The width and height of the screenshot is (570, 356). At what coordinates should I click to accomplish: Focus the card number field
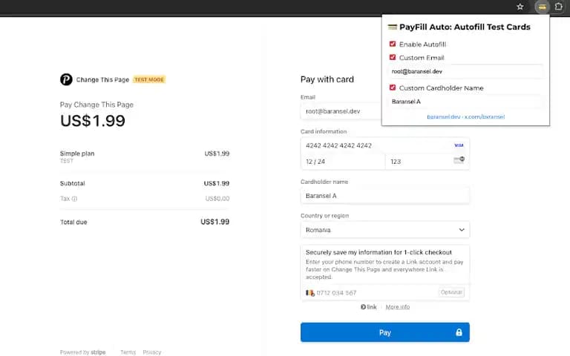pos(385,145)
